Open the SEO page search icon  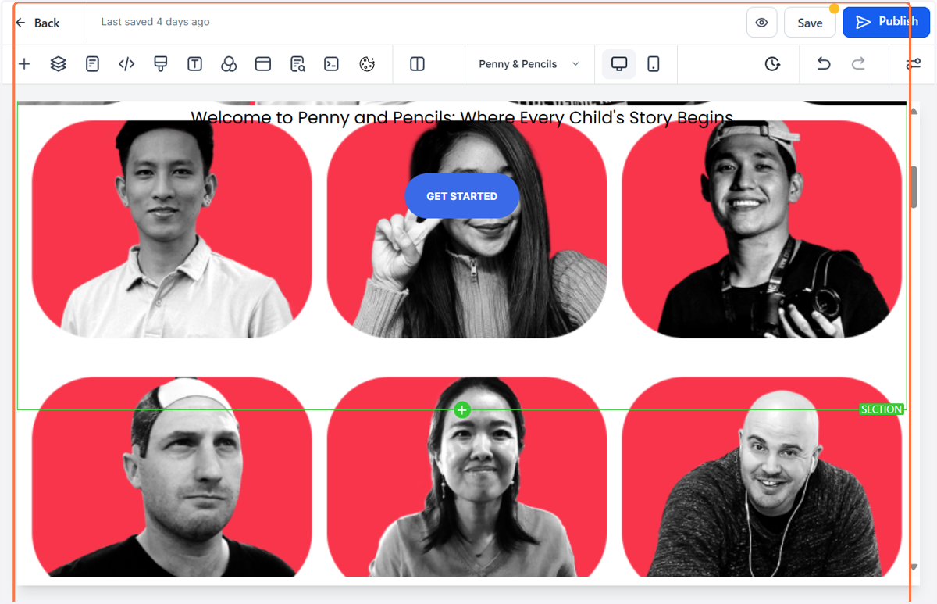pos(297,64)
